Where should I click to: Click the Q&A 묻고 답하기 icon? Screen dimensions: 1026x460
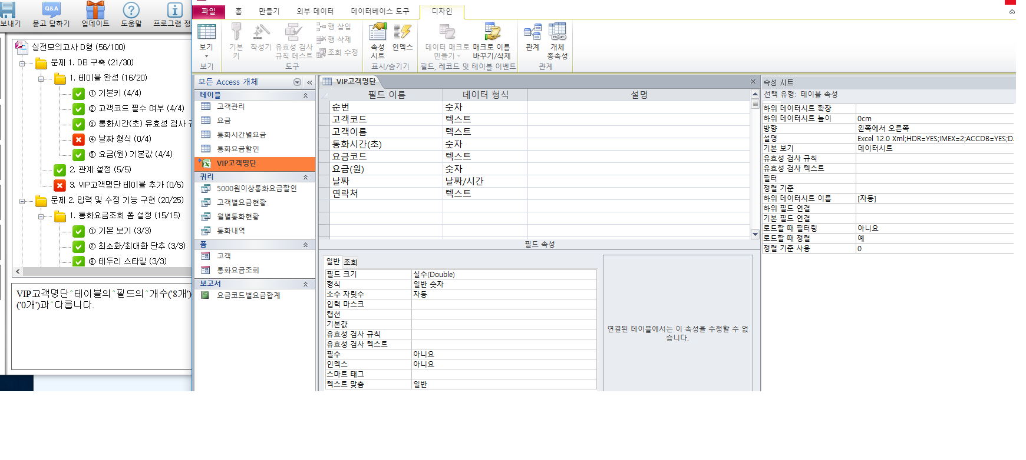click(x=51, y=10)
